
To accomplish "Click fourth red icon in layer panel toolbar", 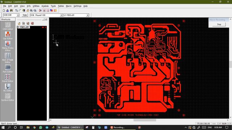I will (32, 23).
